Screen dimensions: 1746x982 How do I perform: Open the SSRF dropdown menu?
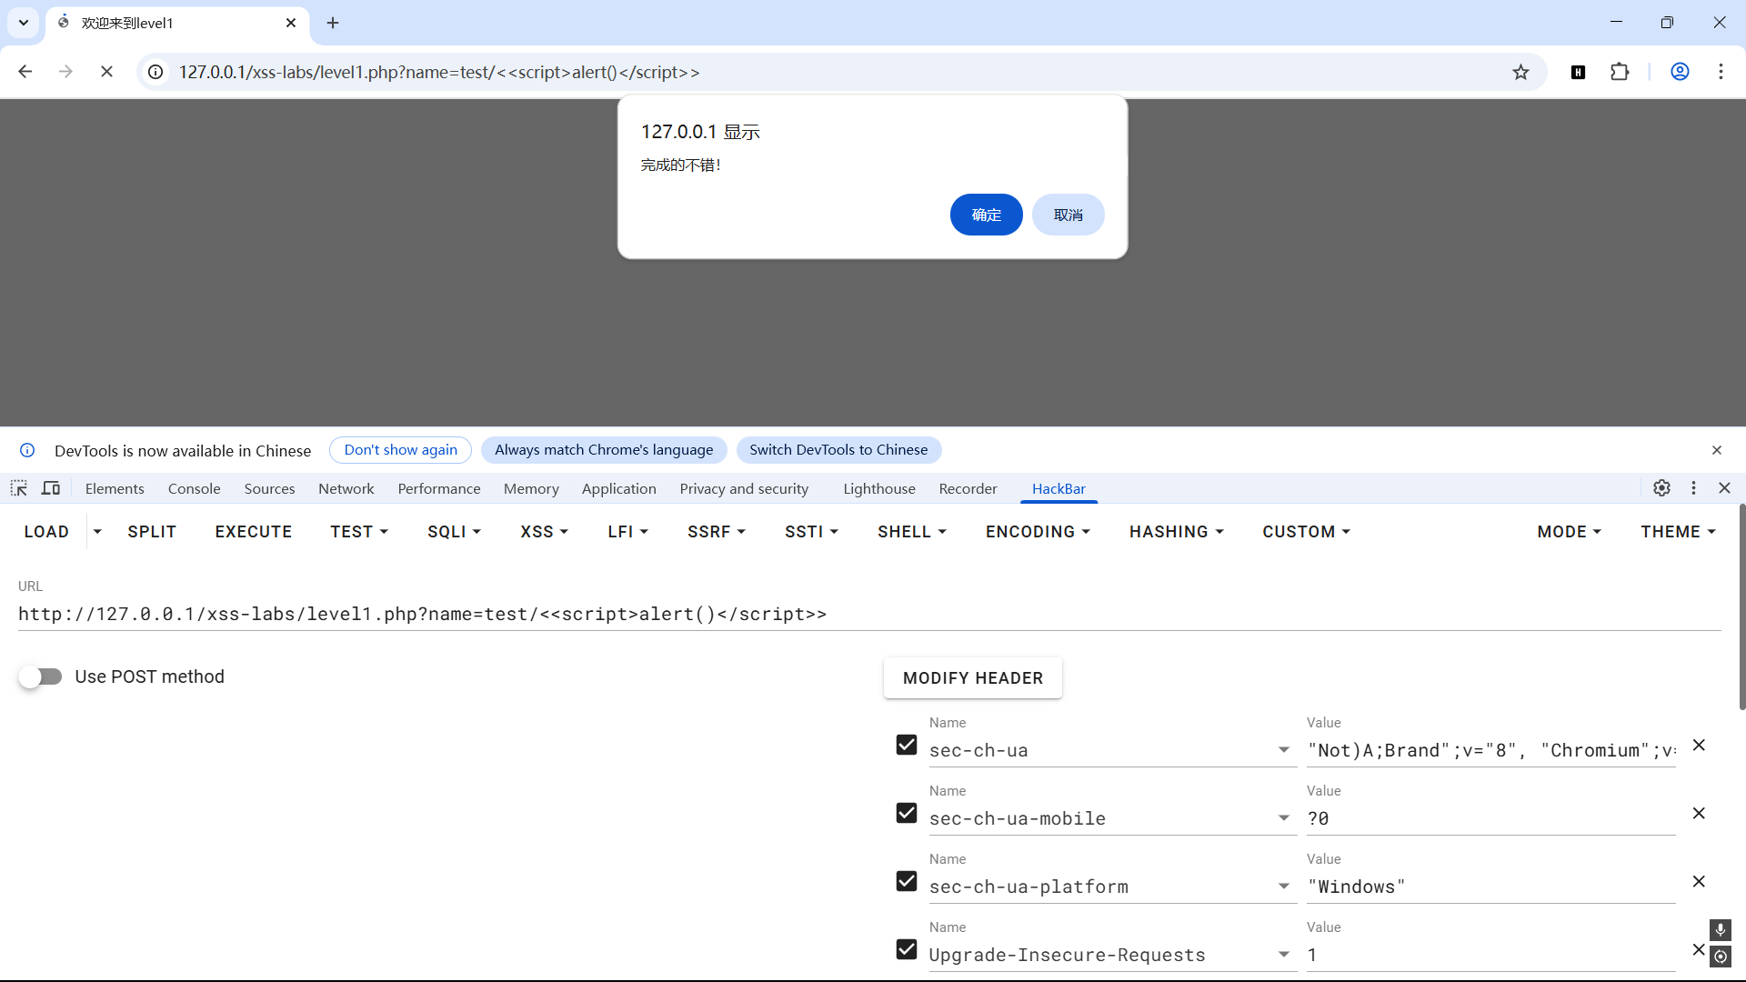[x=717, y=532]
